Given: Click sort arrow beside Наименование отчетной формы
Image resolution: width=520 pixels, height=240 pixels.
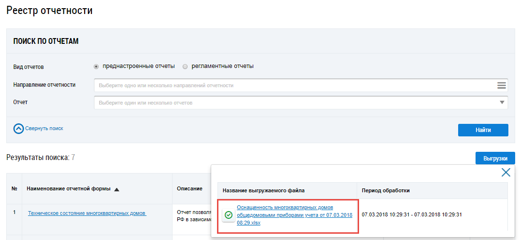Looking at the screenshot, I should click(116, 189).
